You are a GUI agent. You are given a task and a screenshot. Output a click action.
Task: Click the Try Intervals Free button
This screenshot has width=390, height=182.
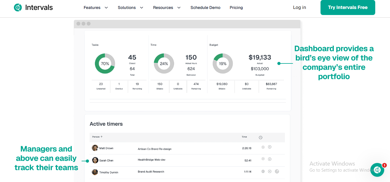[x=347, y=7]
